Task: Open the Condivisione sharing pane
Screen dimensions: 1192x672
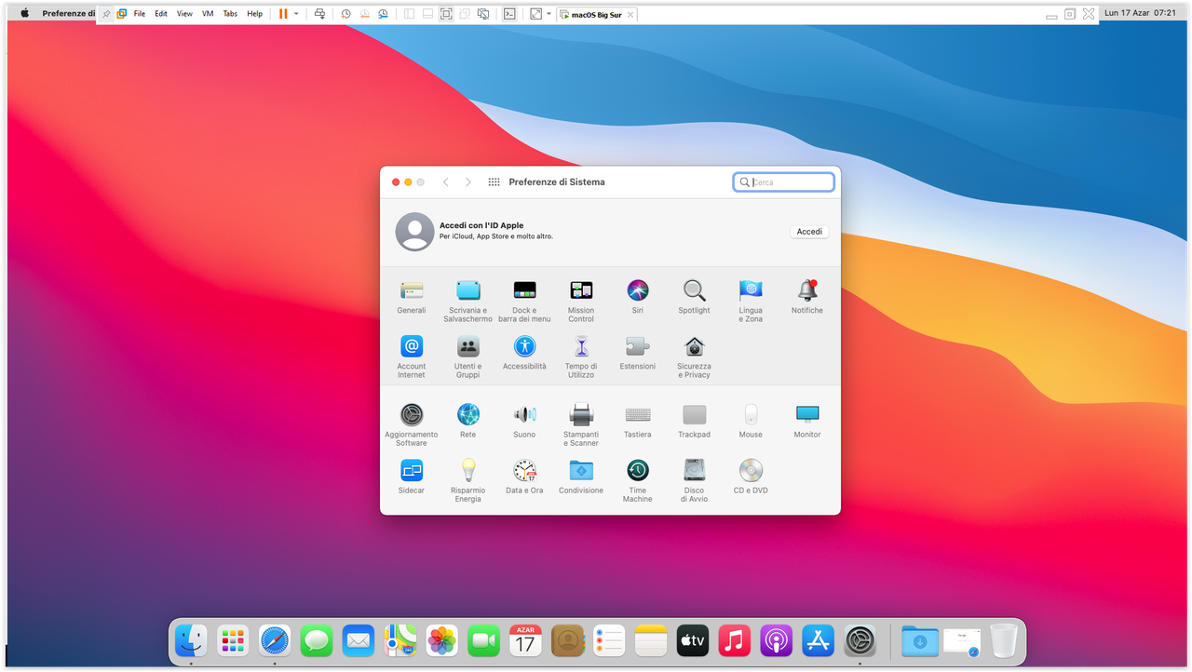Action: tap(581, 477)
